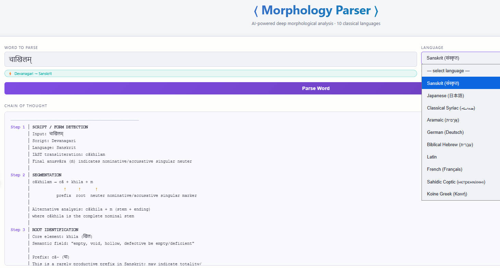This screenshot has height=268, width=500.
Task: Choose the '— select language —' placeholder option
Action: [448, 71]
